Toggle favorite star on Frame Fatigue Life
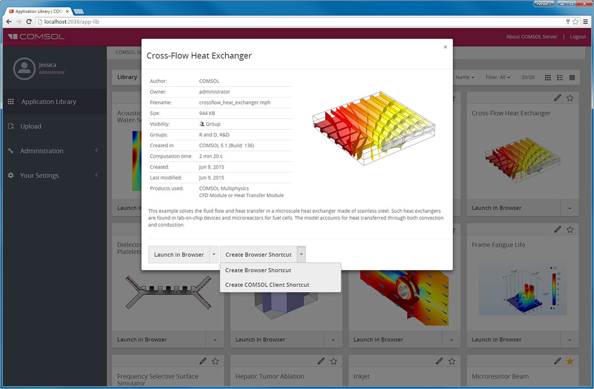 coord(570,230)
